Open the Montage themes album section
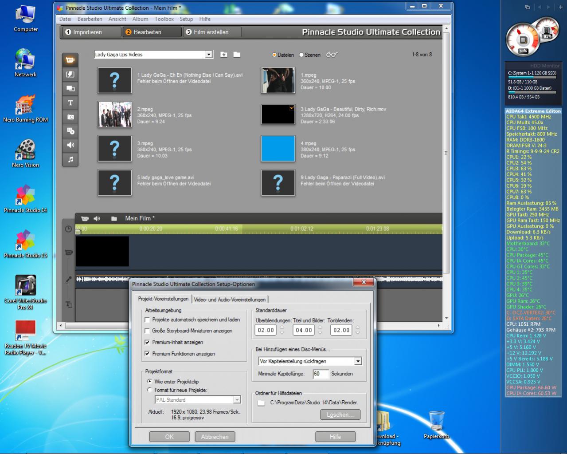Screen dimensions: 567x454 (70, 88)
